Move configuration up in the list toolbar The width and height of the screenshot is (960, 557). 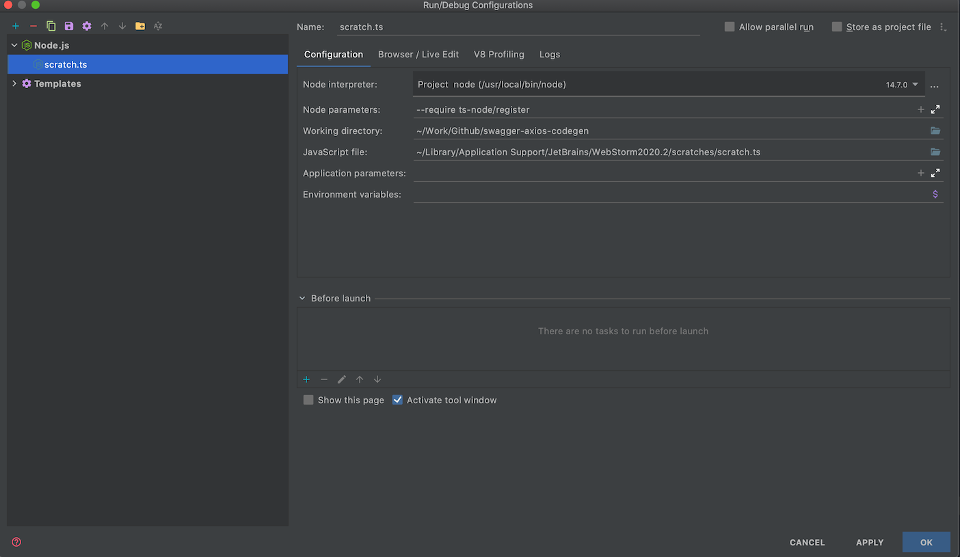pyautogui.click(x=105, y=26)
